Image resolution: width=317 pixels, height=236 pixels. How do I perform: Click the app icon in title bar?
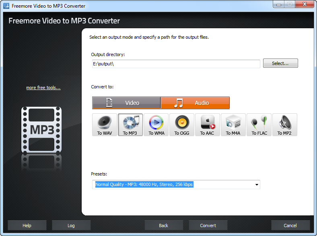click(6, 6)
